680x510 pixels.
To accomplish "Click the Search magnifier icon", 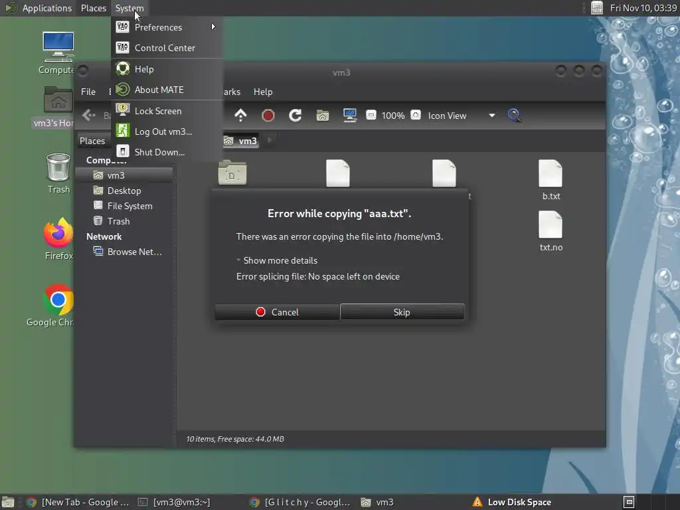I will click(x=514, y=116).
